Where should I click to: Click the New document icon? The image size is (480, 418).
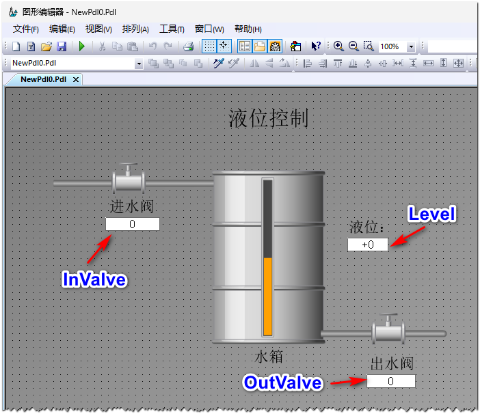point(16,46)
